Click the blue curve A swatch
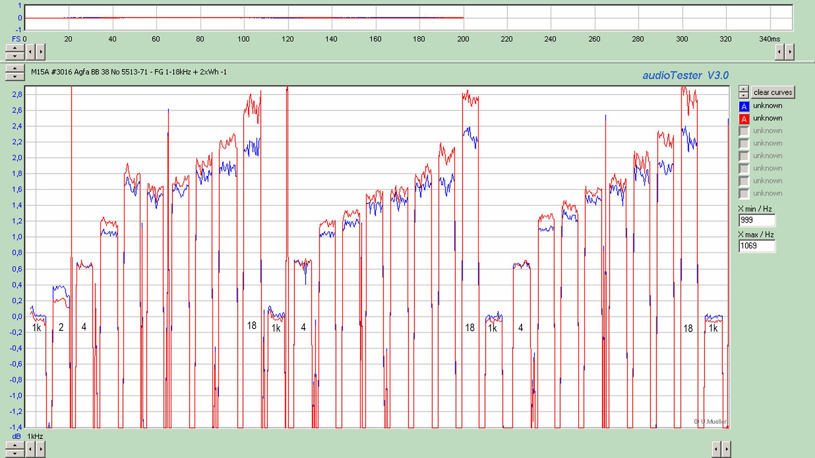The height and width of the screenshot is (458, 815). tap(744, 106)
